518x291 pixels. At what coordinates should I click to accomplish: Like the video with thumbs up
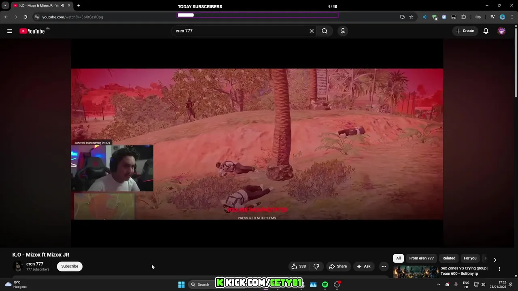(299, 266)
